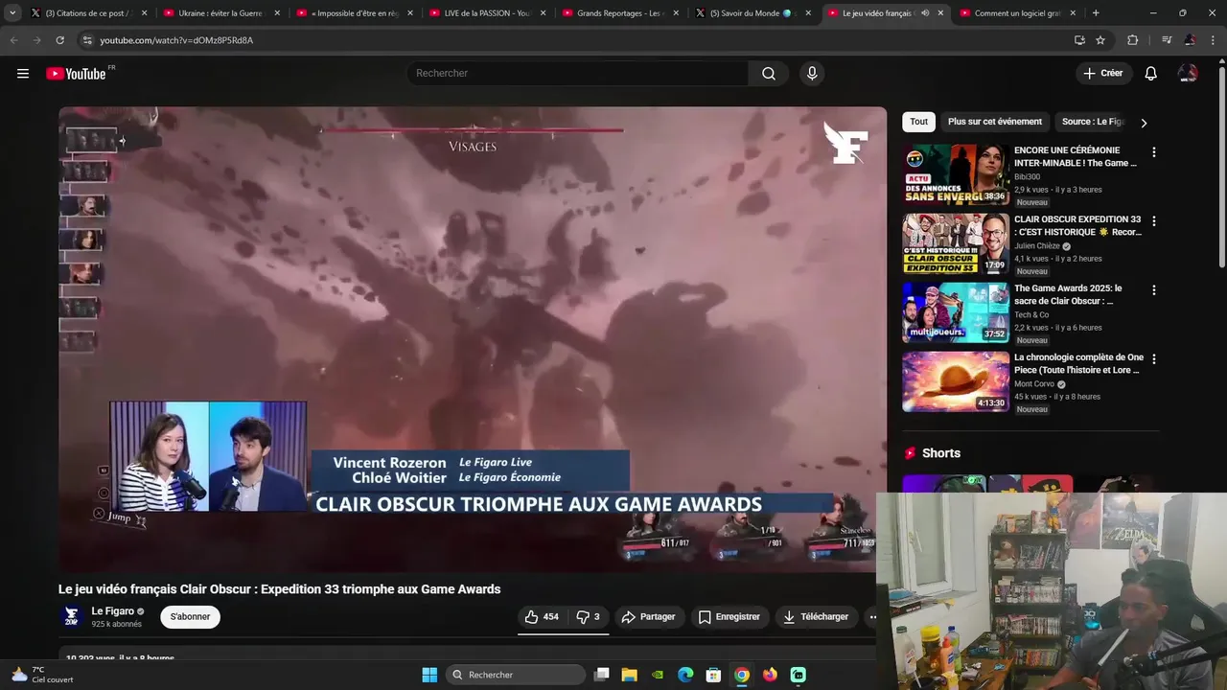The height and width of the screenshot is (690, 1227).
Task: Open the tab search dropdown arrow
Action: (12, 13)
